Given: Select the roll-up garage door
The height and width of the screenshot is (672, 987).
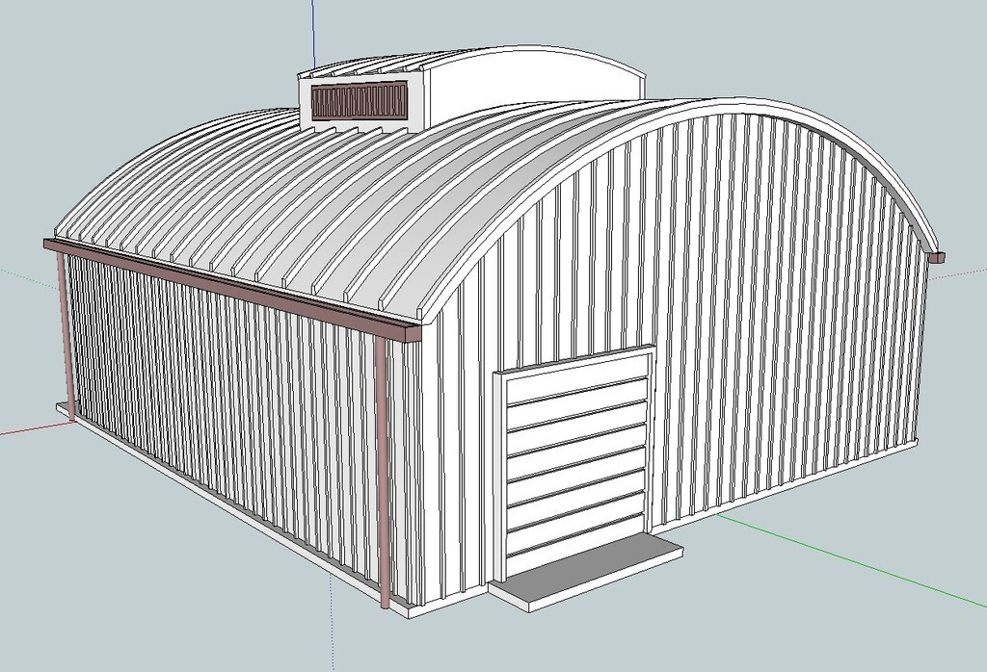Looking at the screenshot, I should pyautogui.click(x=576, y=463).
